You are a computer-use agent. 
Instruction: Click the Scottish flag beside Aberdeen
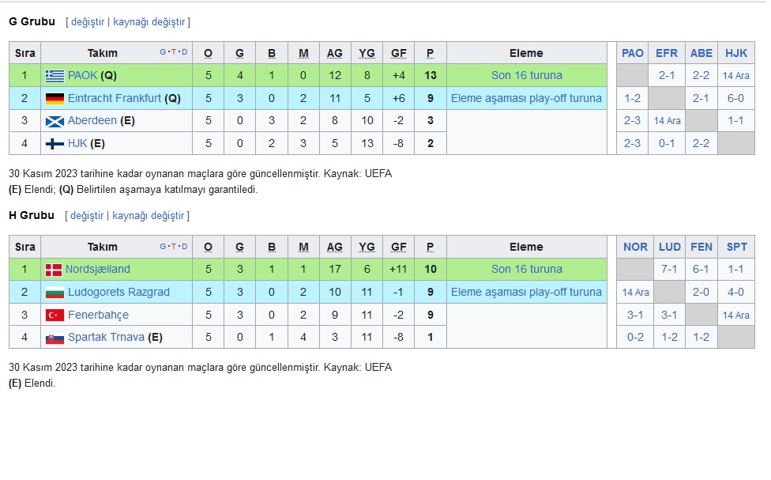55,121
